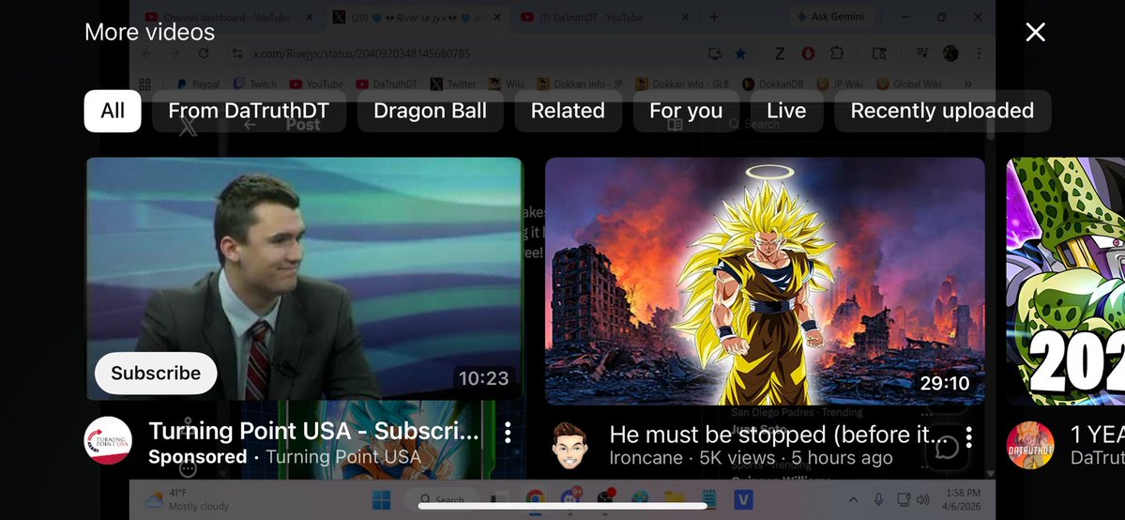Open the DaTruthDT channel avatar

click(x=1030, y=445)
